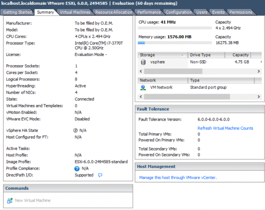This screenshot has width=265, height=210.
Task: Go to the Performance tab
Action: pos(149,12)
